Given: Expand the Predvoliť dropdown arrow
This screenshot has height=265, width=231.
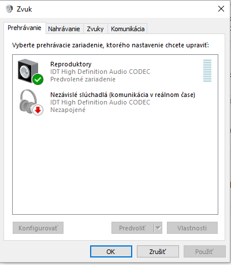Looking at the screenshot, I should coord(158,228).
